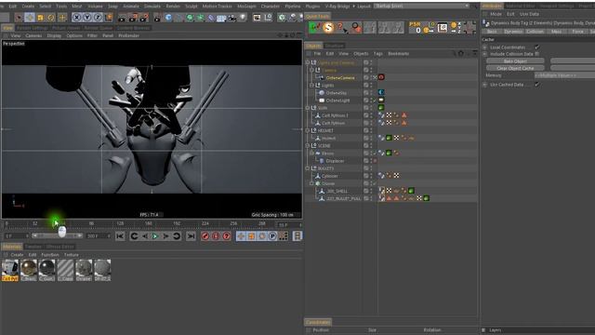The height and width of the screenshot is (335, 595).
Task: Click the OctaneLight tag icon
Action: tap(381, 100)
